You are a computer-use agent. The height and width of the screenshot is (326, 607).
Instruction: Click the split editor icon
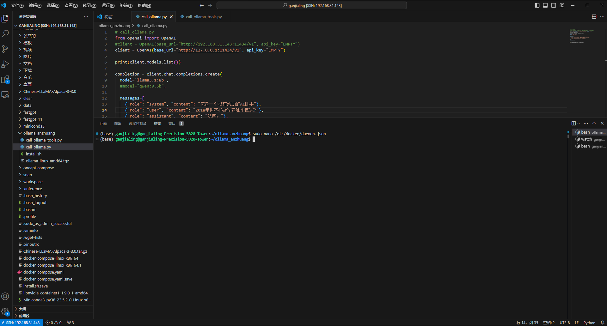594,17
